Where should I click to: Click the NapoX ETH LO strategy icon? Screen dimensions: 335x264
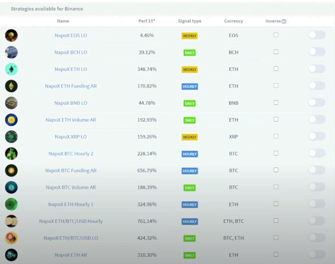pos(11,69)
